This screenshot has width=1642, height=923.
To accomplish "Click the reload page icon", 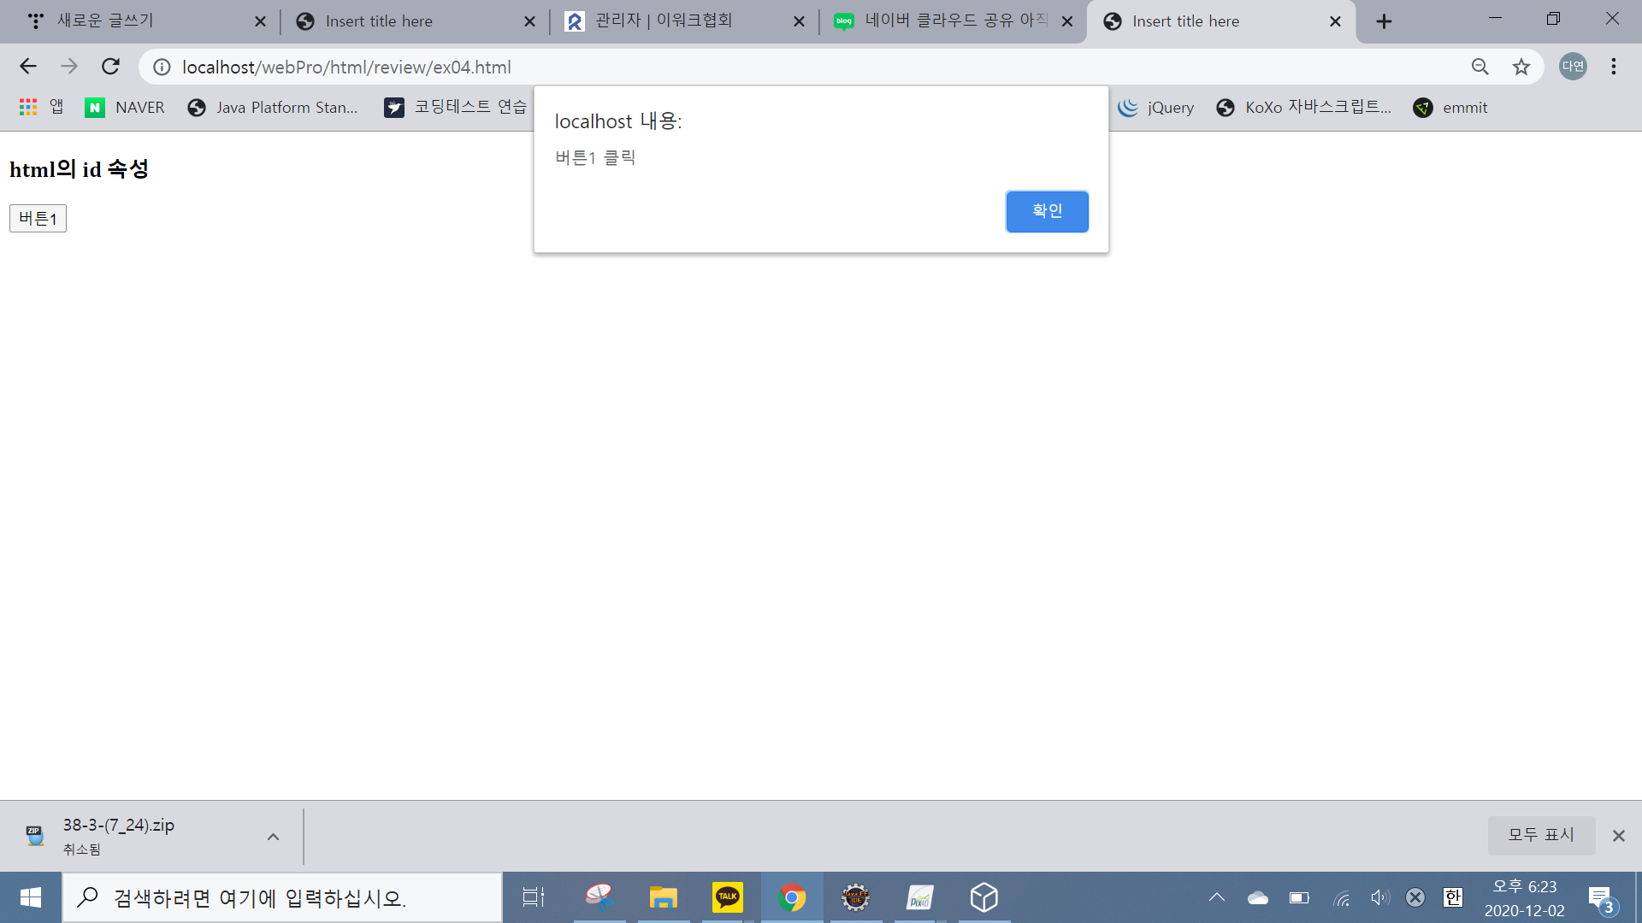I will [x=110, y=67].
